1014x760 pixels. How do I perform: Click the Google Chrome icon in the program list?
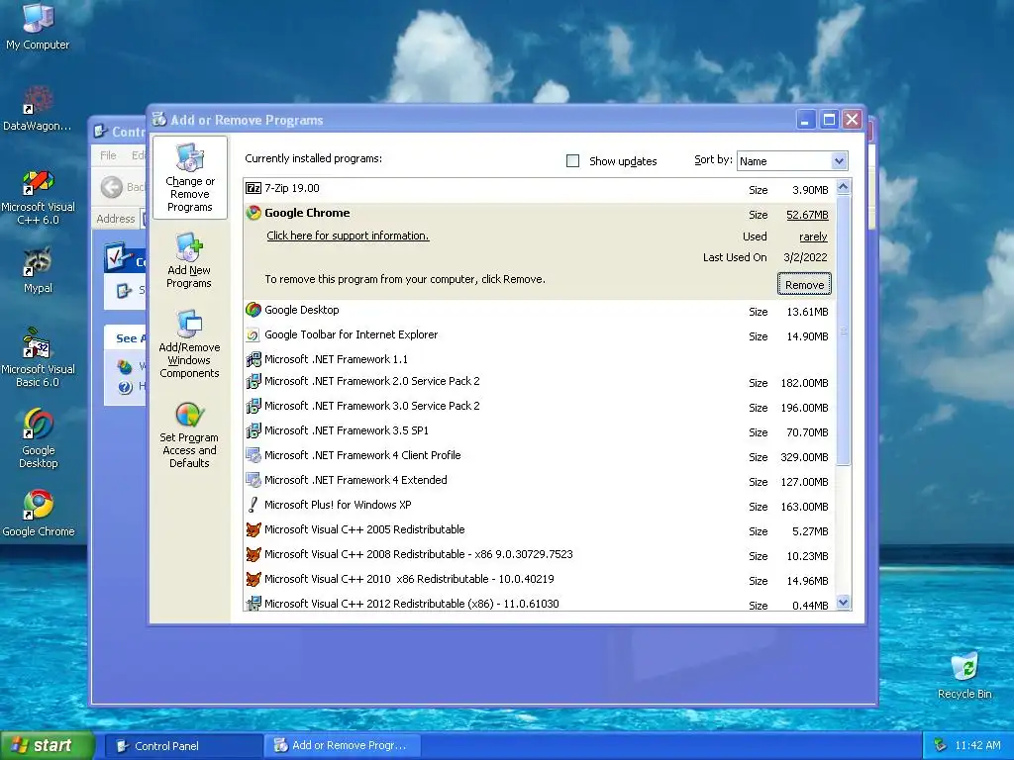(x=253, y=213)
